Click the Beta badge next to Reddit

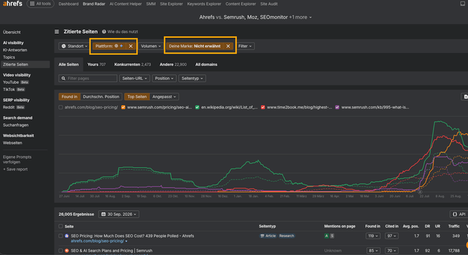pos(21,107)
